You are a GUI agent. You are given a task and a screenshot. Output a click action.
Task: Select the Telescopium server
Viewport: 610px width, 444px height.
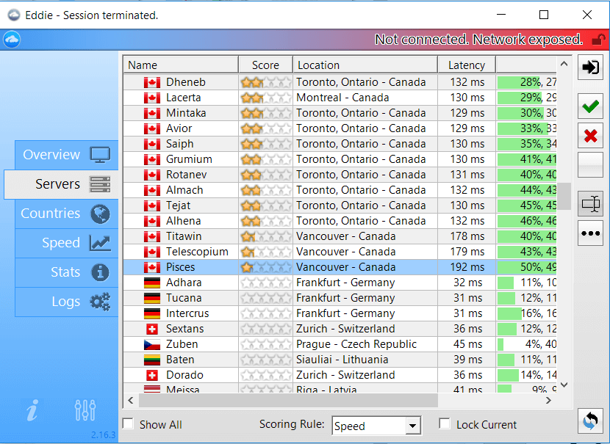[x=340, y=252]
